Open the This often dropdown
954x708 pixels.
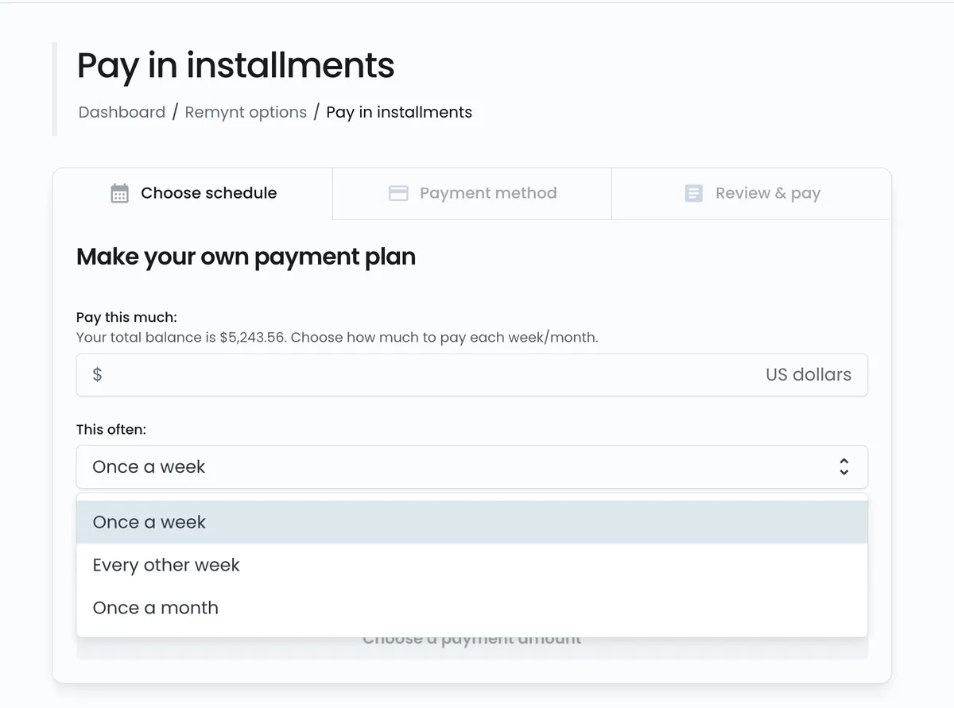click(x=471, y=466)
